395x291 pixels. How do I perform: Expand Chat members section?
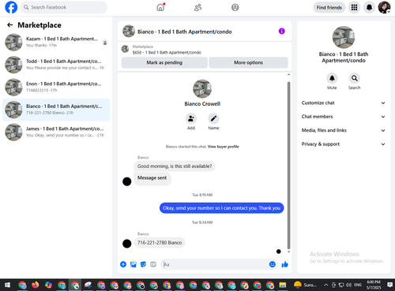pyautogui.click(x=344, y=117)
